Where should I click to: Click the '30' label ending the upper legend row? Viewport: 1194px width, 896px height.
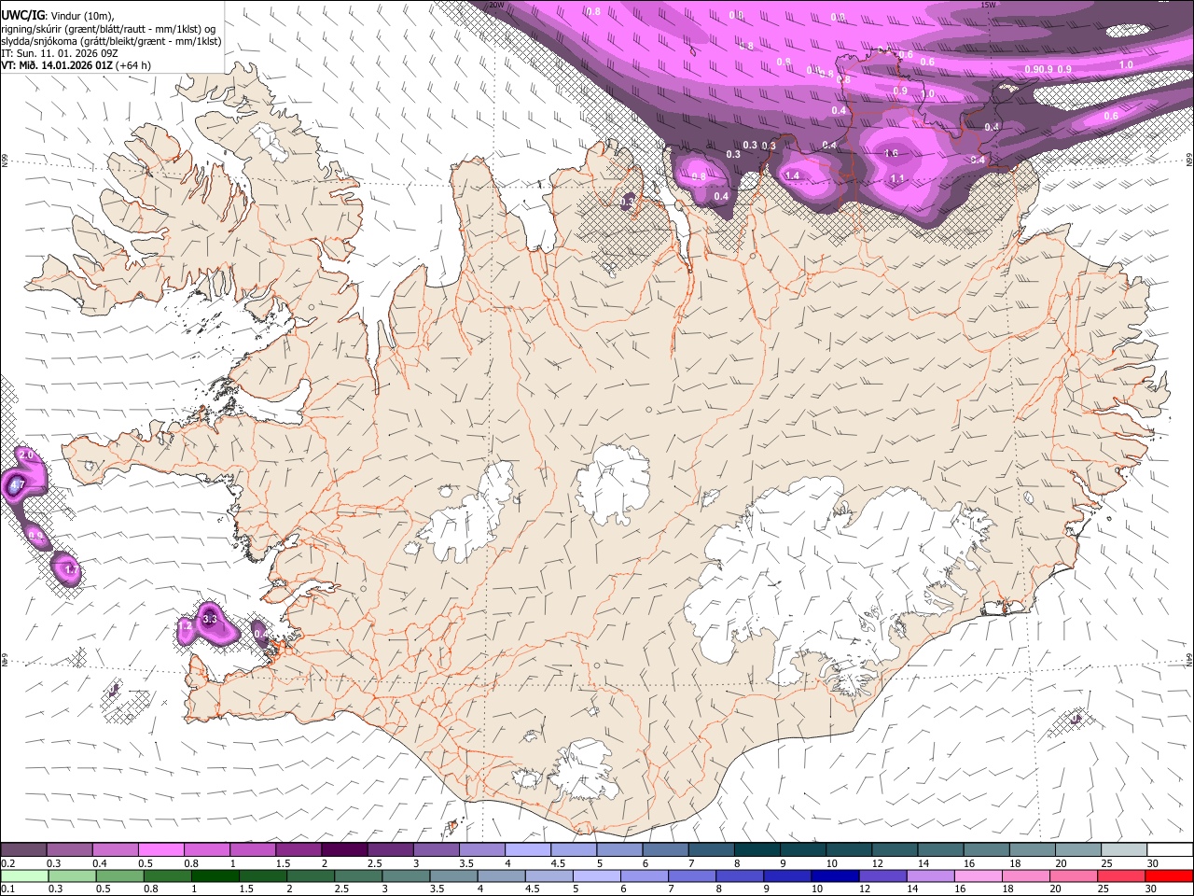pyautogui.click(x=1152, y=863)
